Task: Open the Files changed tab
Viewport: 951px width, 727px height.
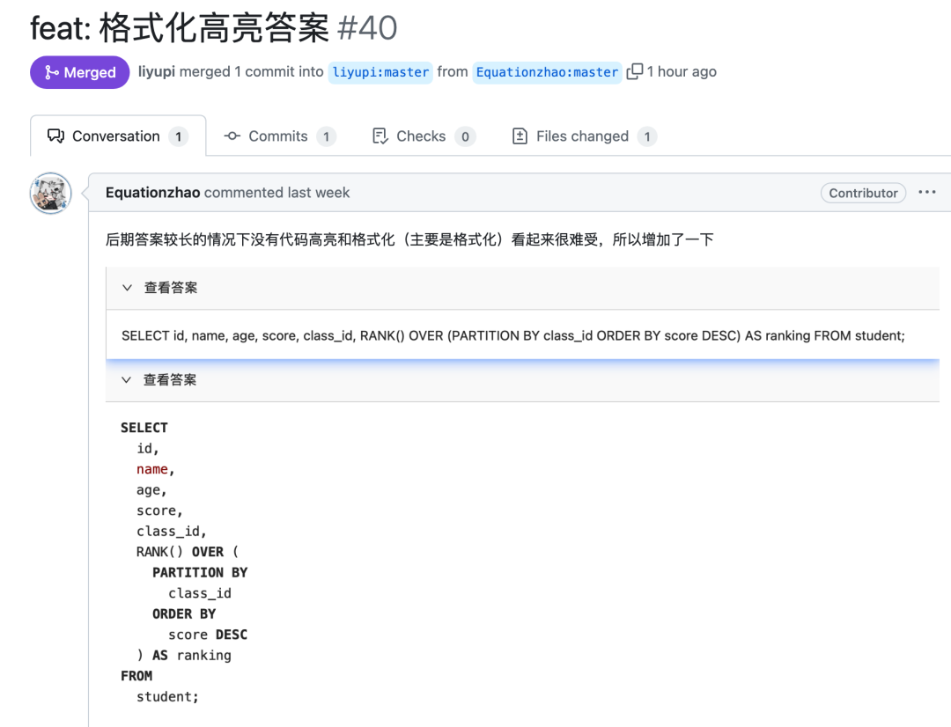Action: tap(583, 136)
